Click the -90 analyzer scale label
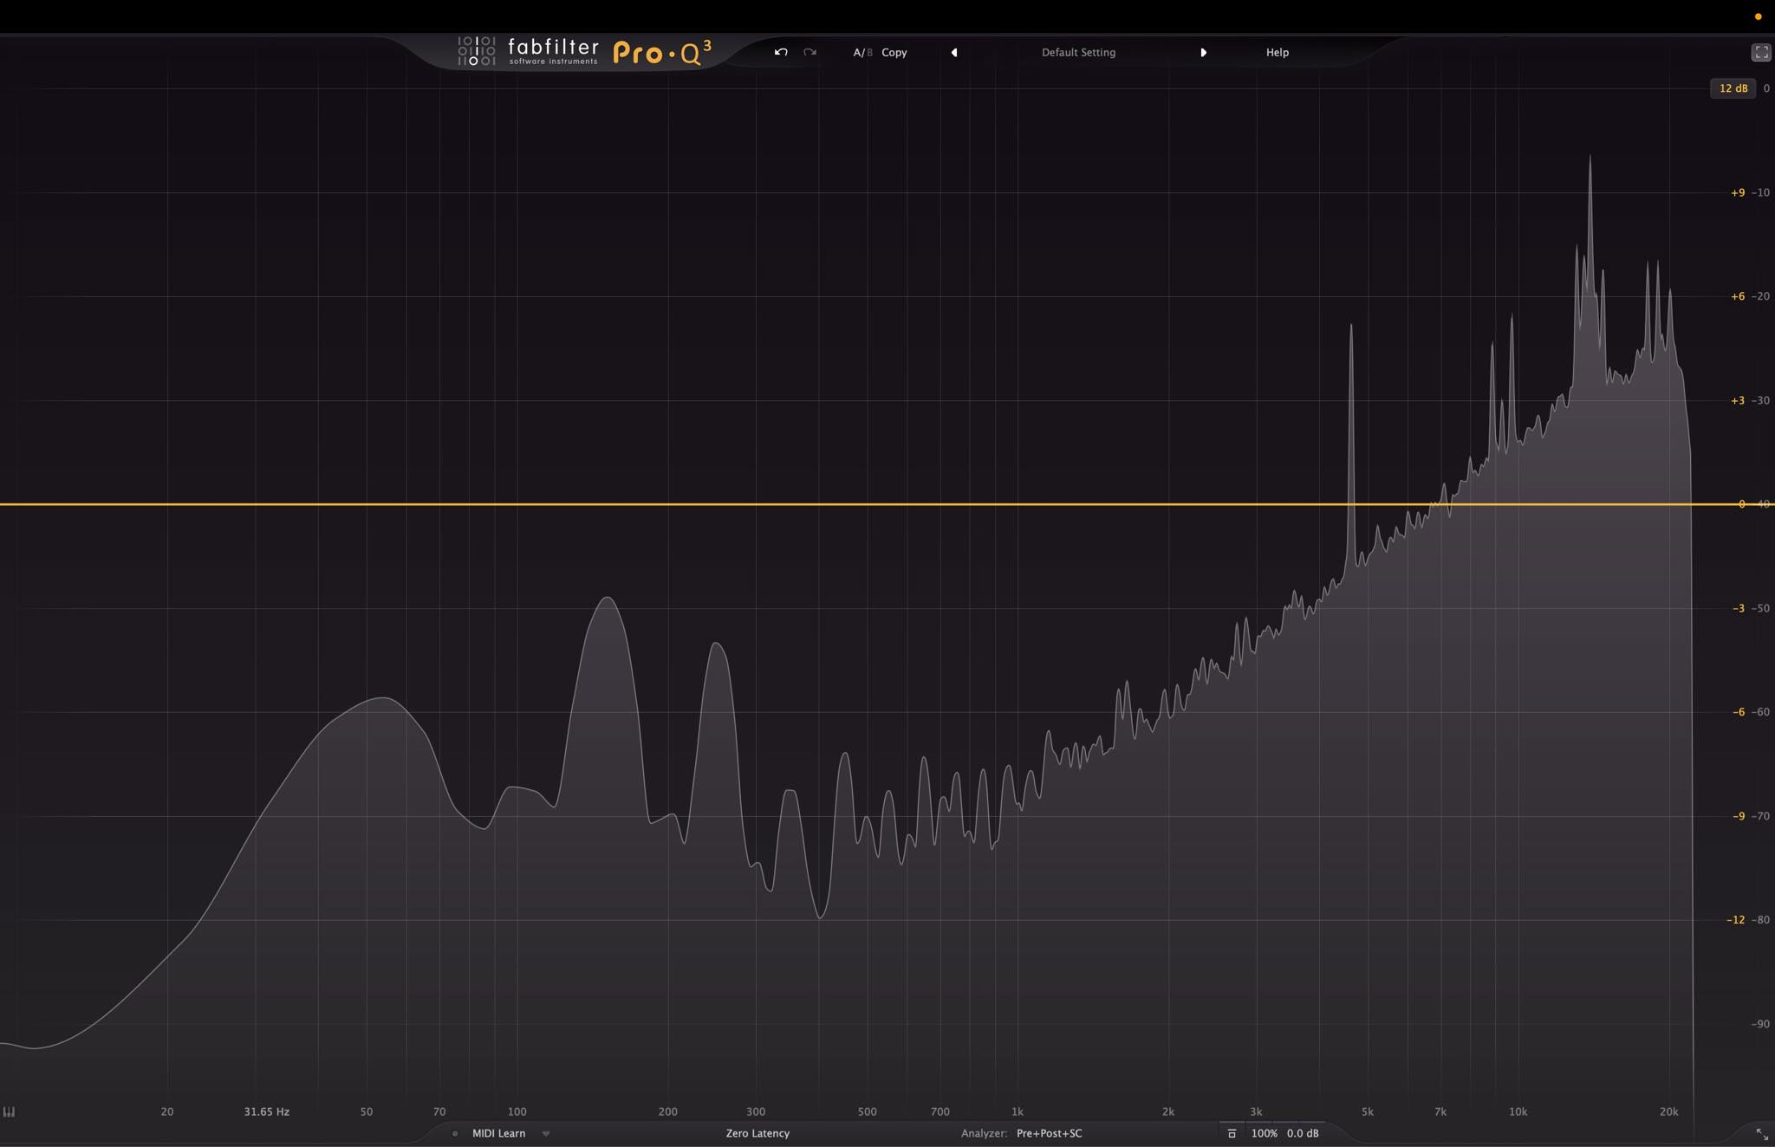Viewport: 1775px width, 1147px height. pos(1760,1024)
